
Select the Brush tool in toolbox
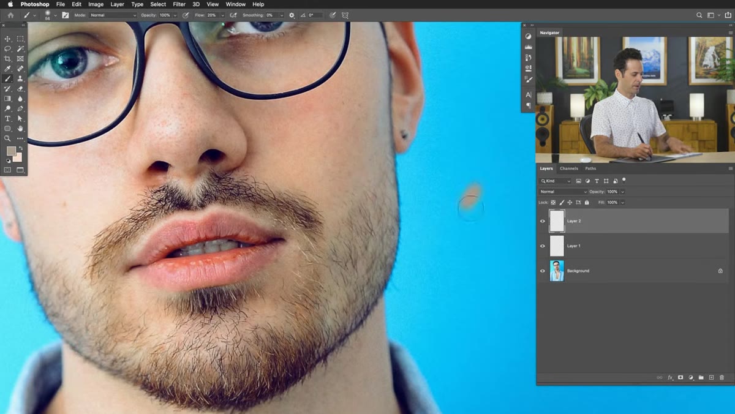(8, 78)
